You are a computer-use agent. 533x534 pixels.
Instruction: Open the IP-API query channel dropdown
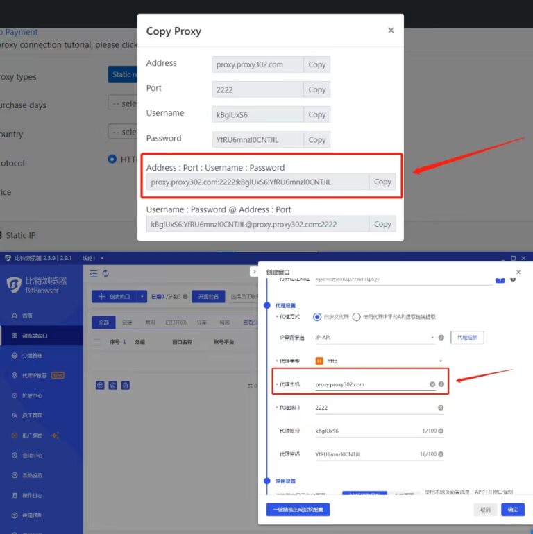375,338
